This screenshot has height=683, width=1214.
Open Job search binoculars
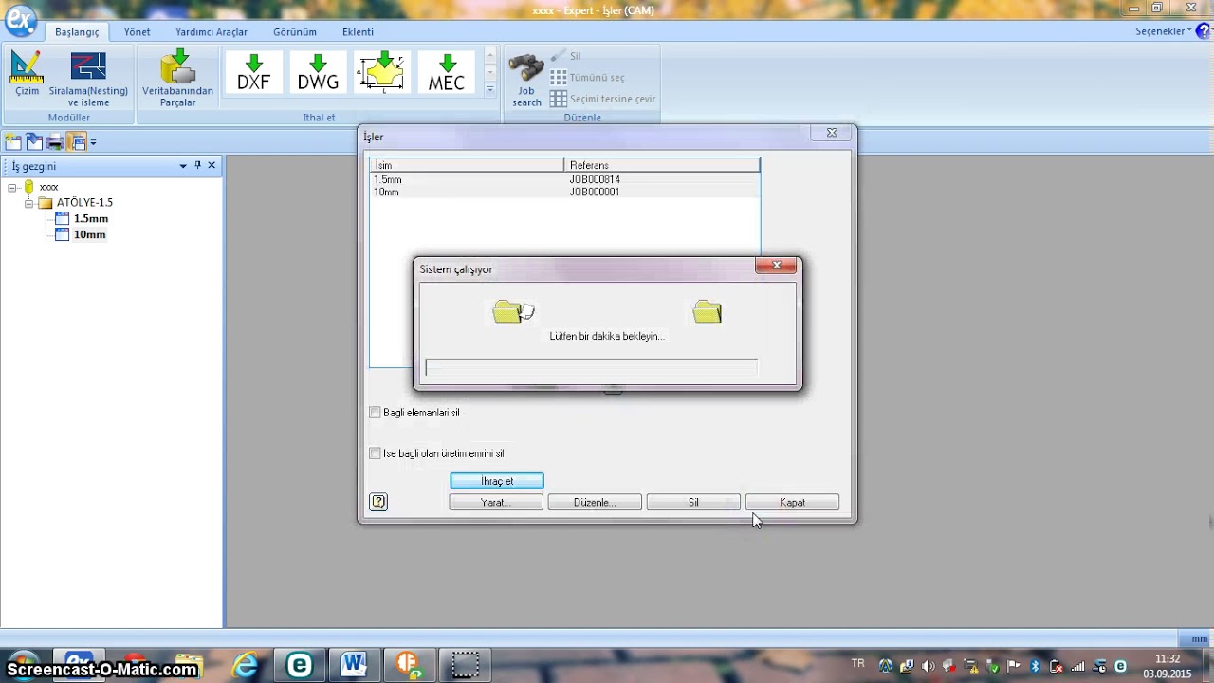pyautogui.click(x=526, y=80)
